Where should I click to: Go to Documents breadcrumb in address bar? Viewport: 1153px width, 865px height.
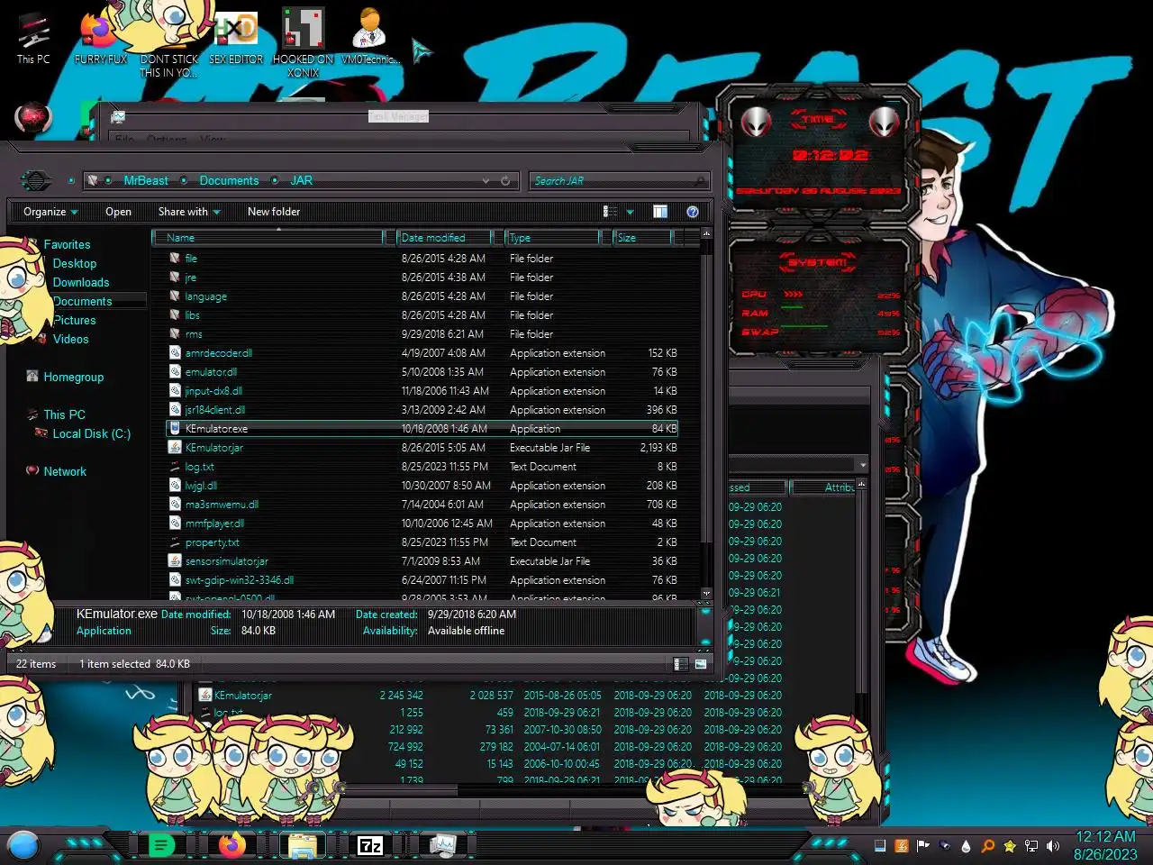229,181
